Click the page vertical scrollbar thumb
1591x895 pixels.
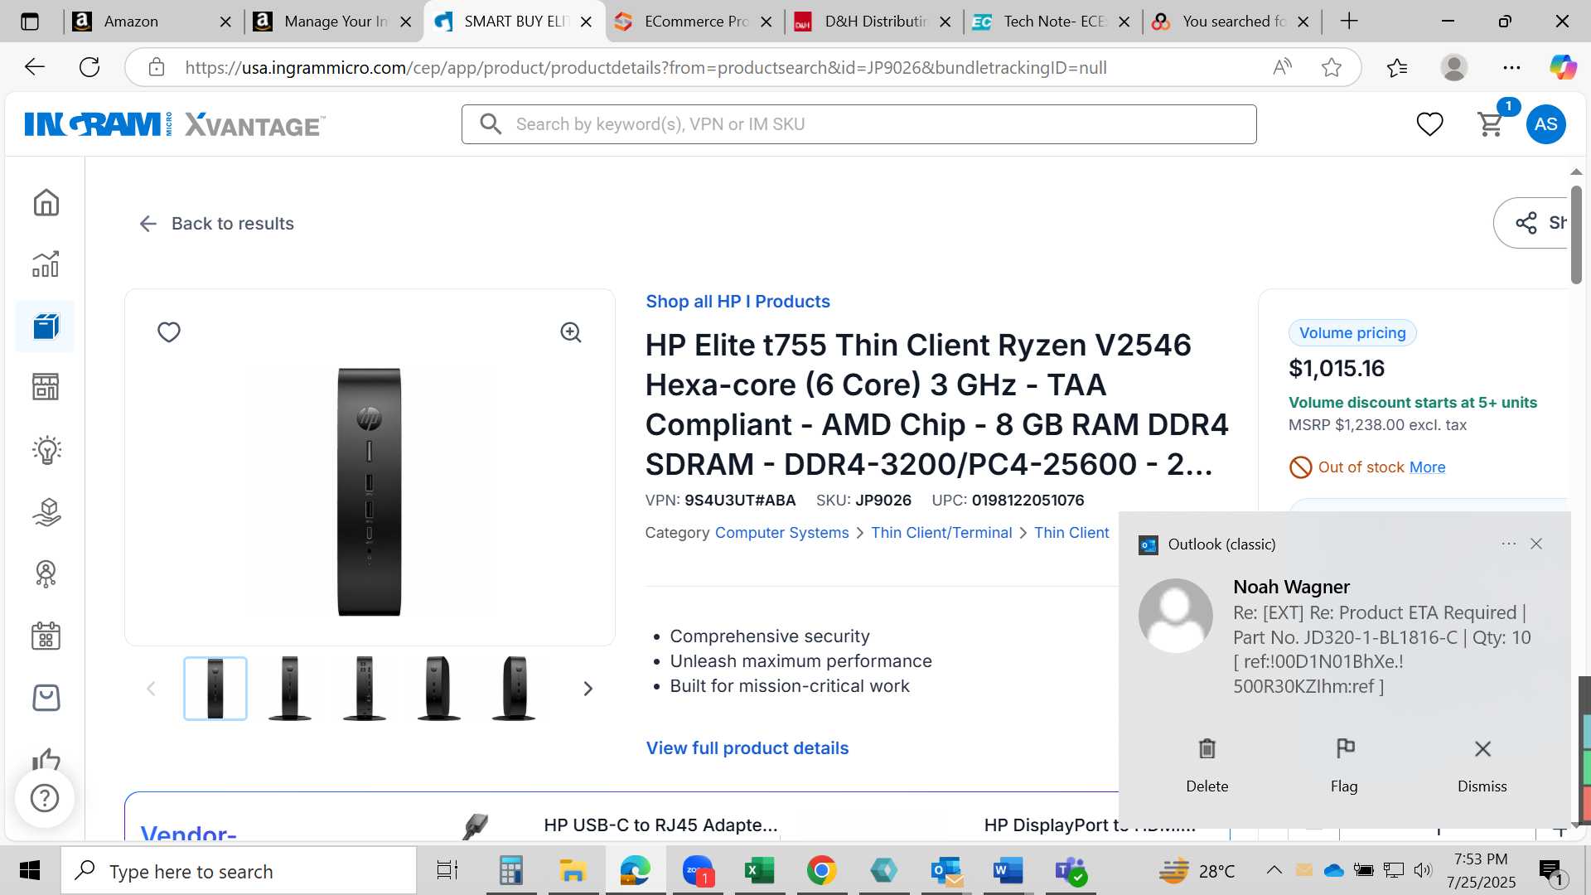tap(1576, 235)
